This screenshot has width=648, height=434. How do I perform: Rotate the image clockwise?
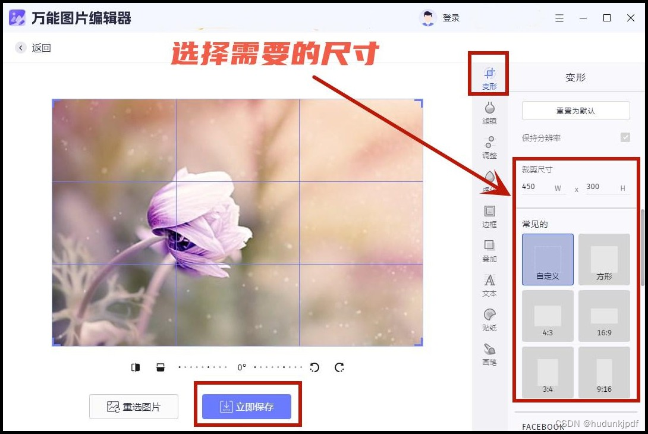(x=339, y=367)
